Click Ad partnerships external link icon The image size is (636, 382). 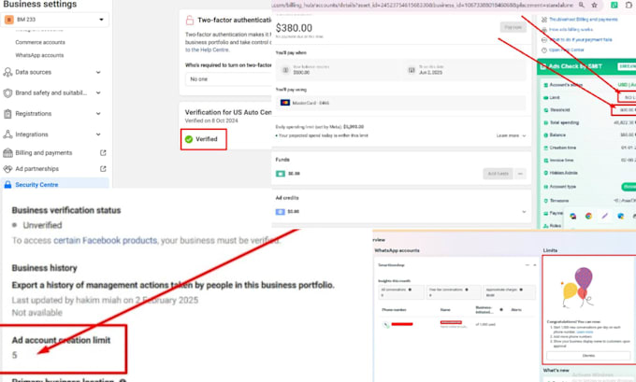[x=103, y=168]
